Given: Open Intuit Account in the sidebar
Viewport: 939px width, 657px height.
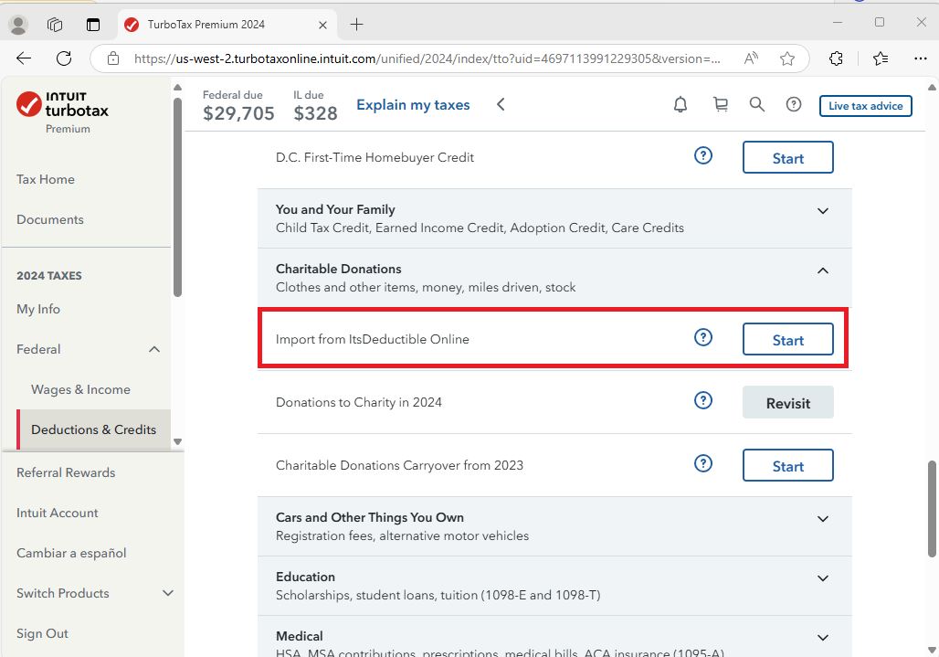Looking at the screenshot, I should coord(57,513).
